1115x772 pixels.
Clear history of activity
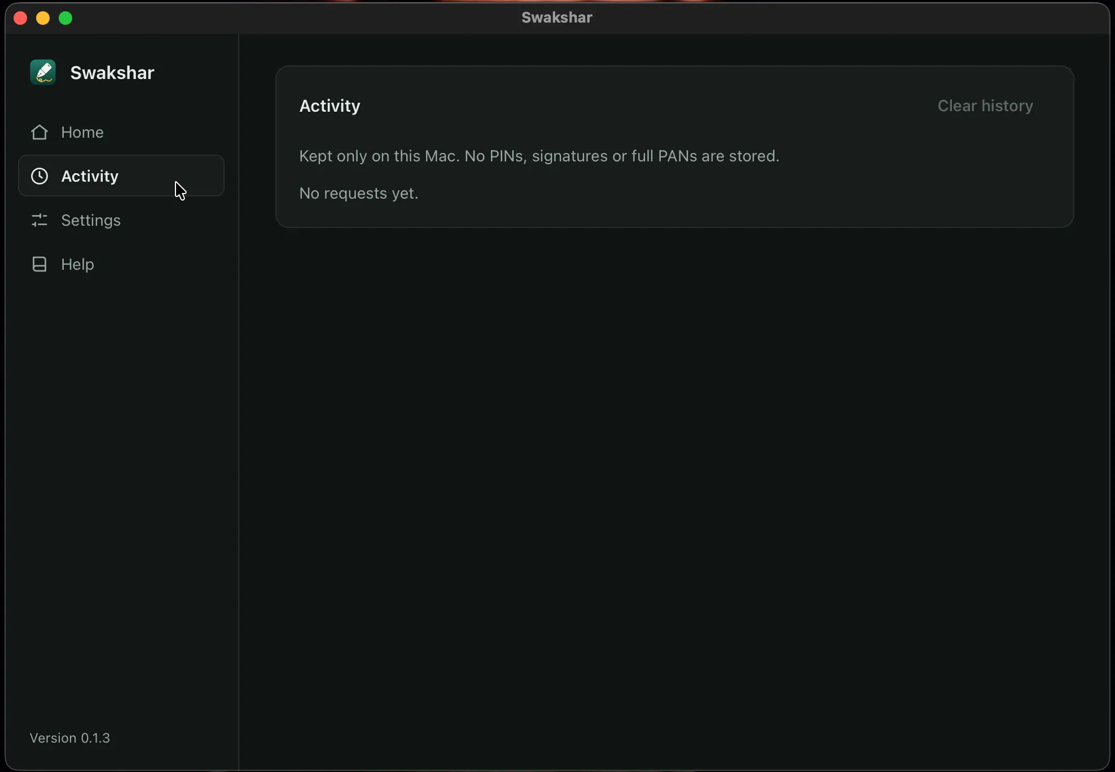[x=985, y=106]
